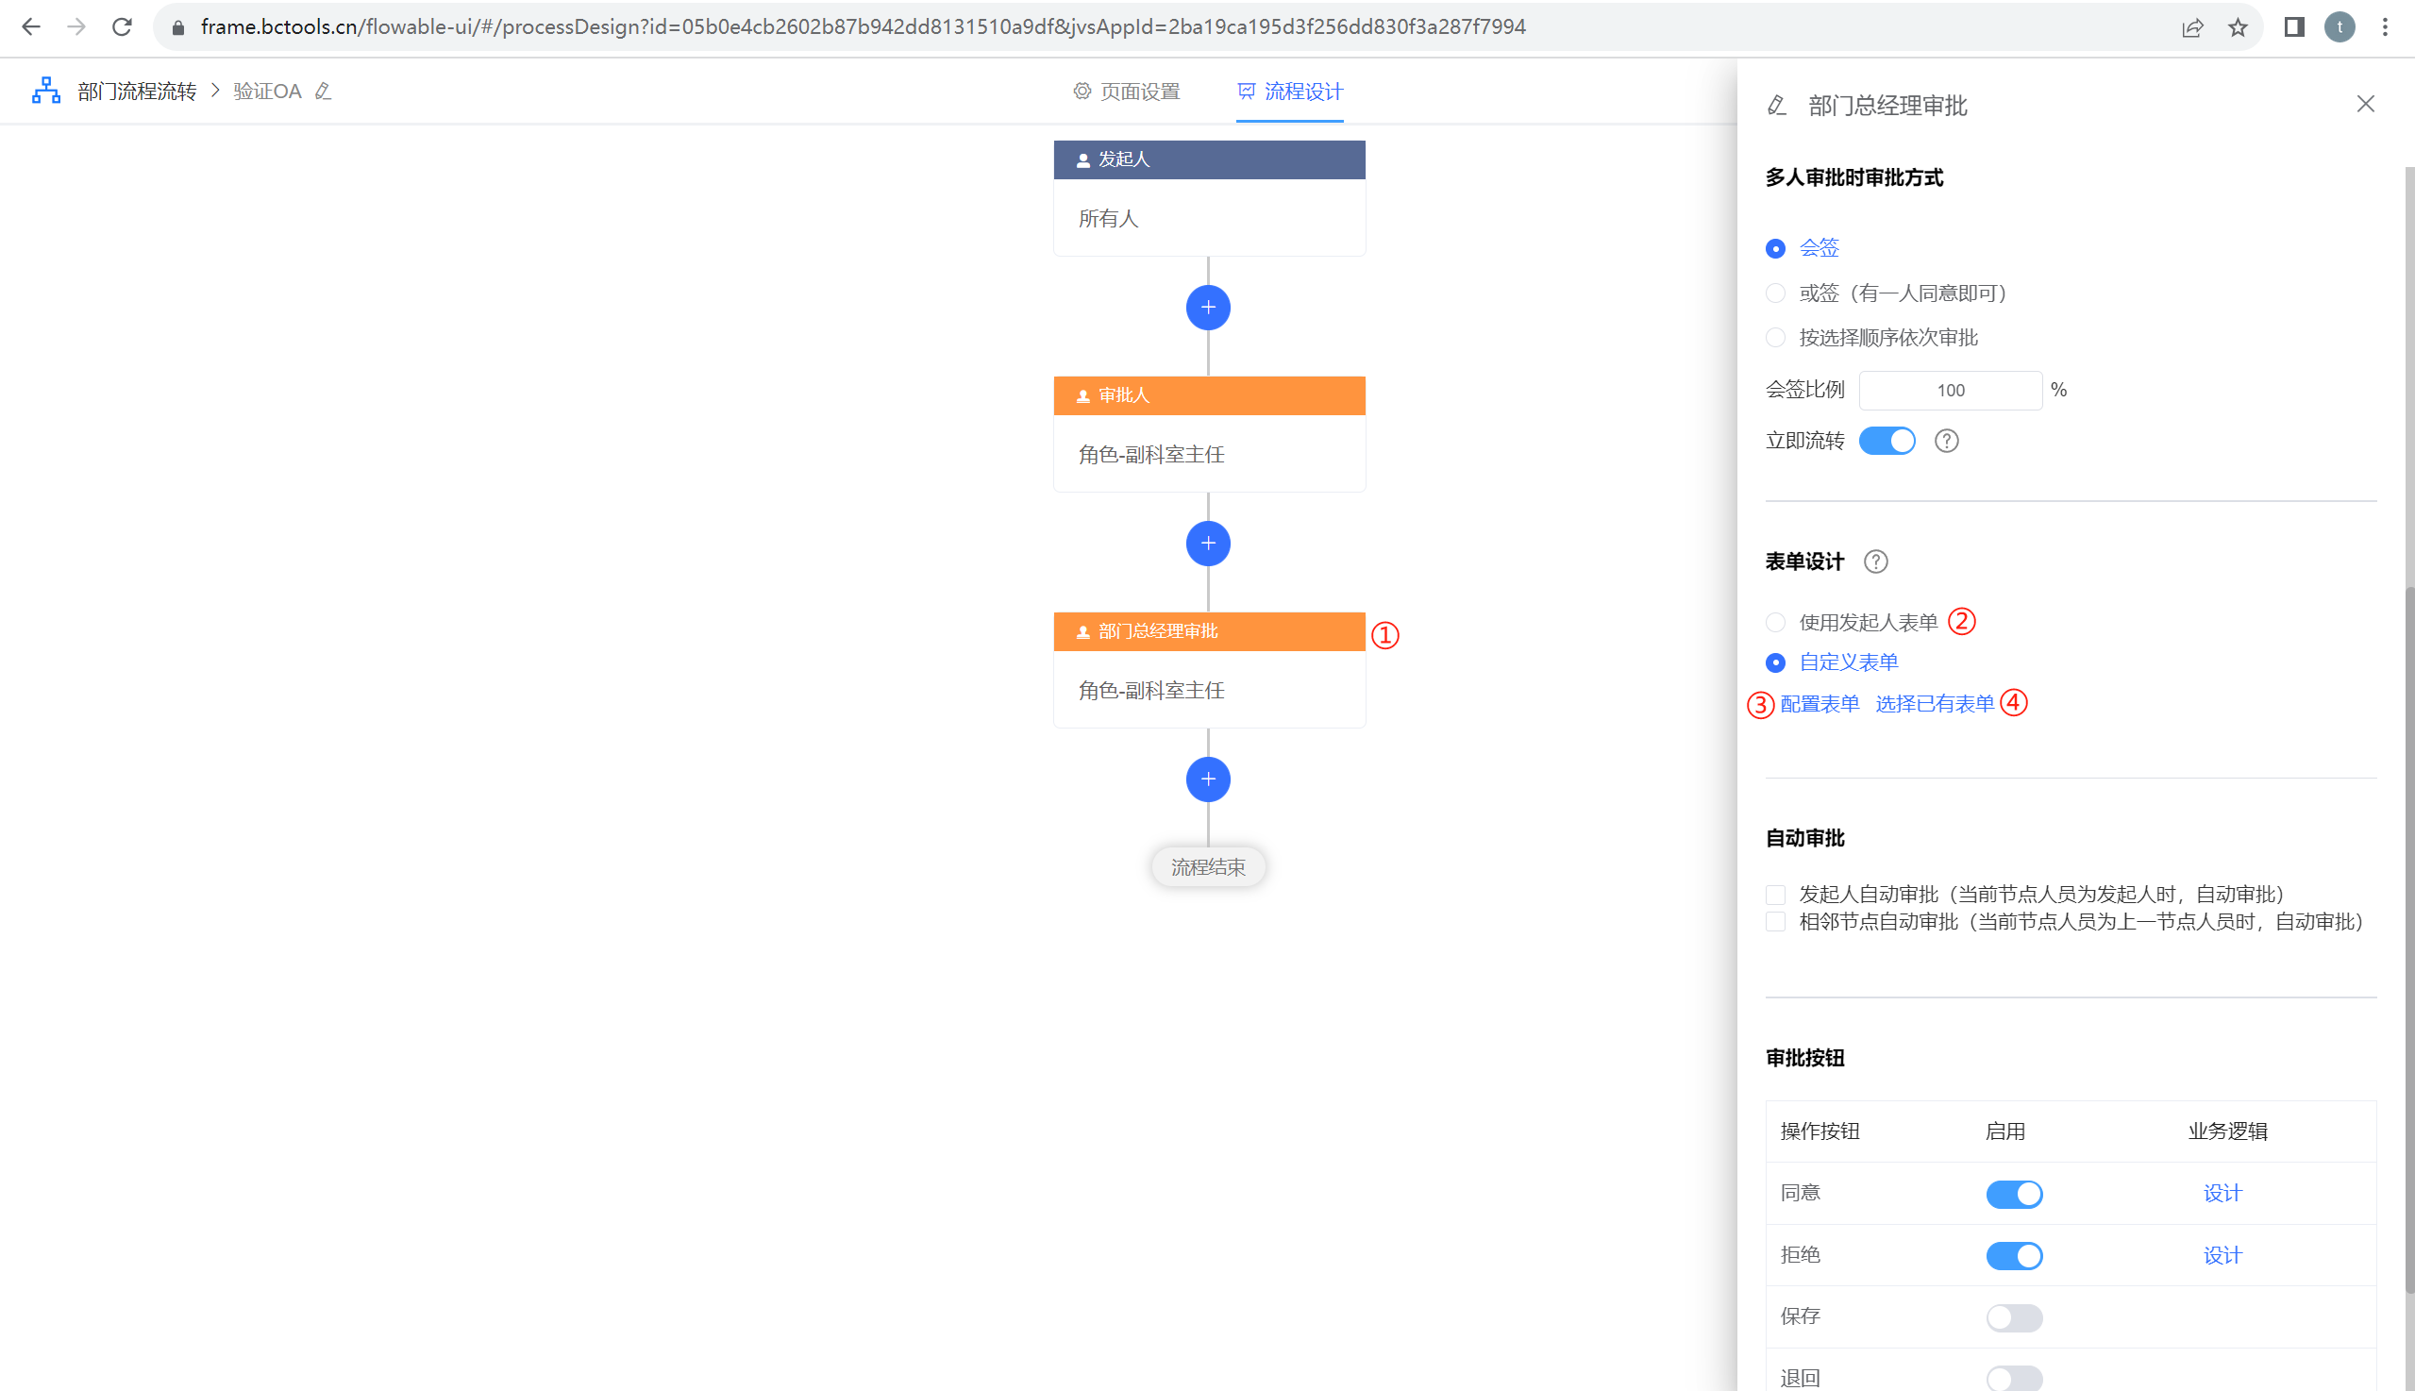Check 发起人自动审批 checkbox
Image resolution: width=2415 pixels, height=1391 pixels.
point(1775,896)
